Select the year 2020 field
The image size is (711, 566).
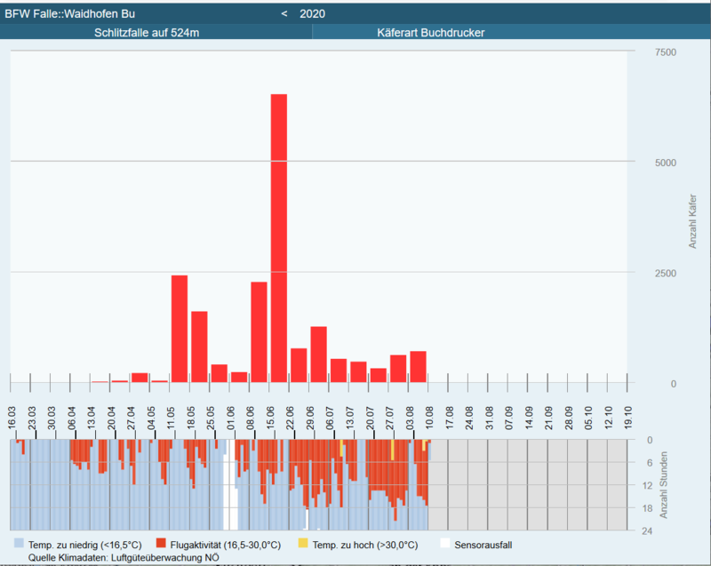click(x=313, y=13)
